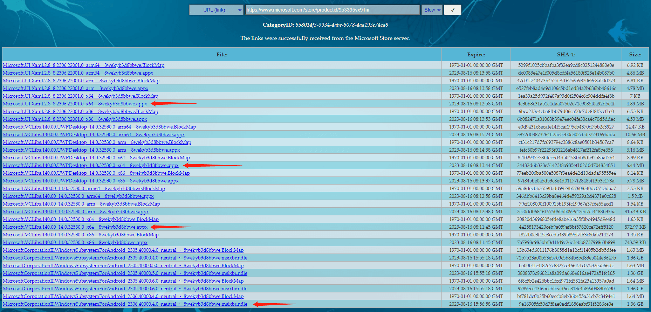Screen dimensions: 651x312
Task: Click VCLibs.140.00.UWPDesktop x86 appx link
Action: point(90,181)
